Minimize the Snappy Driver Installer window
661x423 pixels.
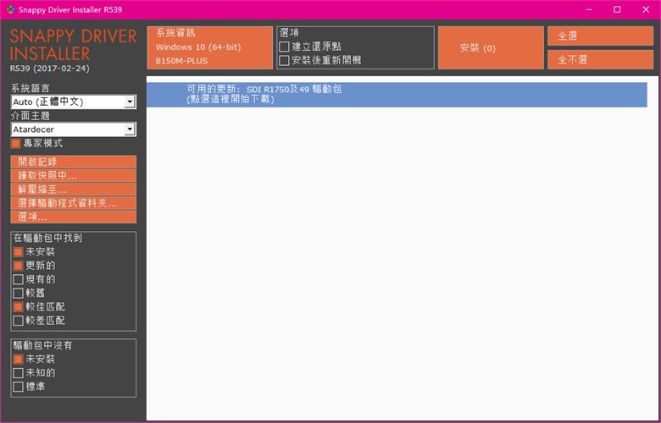[589, 9]
